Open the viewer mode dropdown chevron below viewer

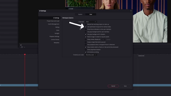pyautogui.click(x=24, y=47)
